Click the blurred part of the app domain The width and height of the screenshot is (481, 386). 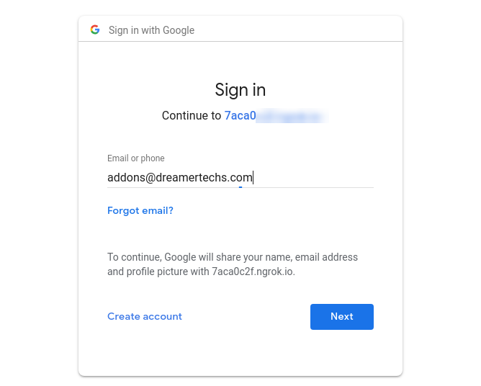coord(290,116)
